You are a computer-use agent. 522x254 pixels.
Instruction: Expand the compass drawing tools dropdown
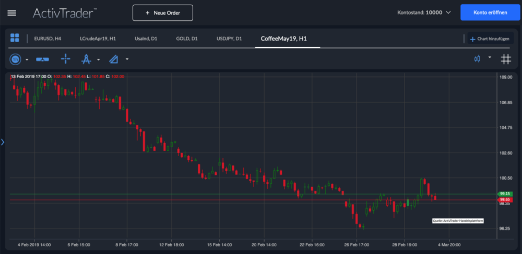pos(99,60)
